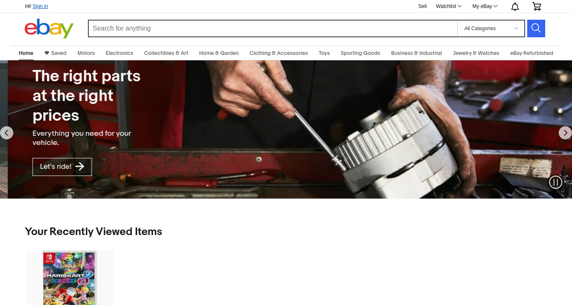
Task: Open the shopping cart icon
Action: pos(536,6)
